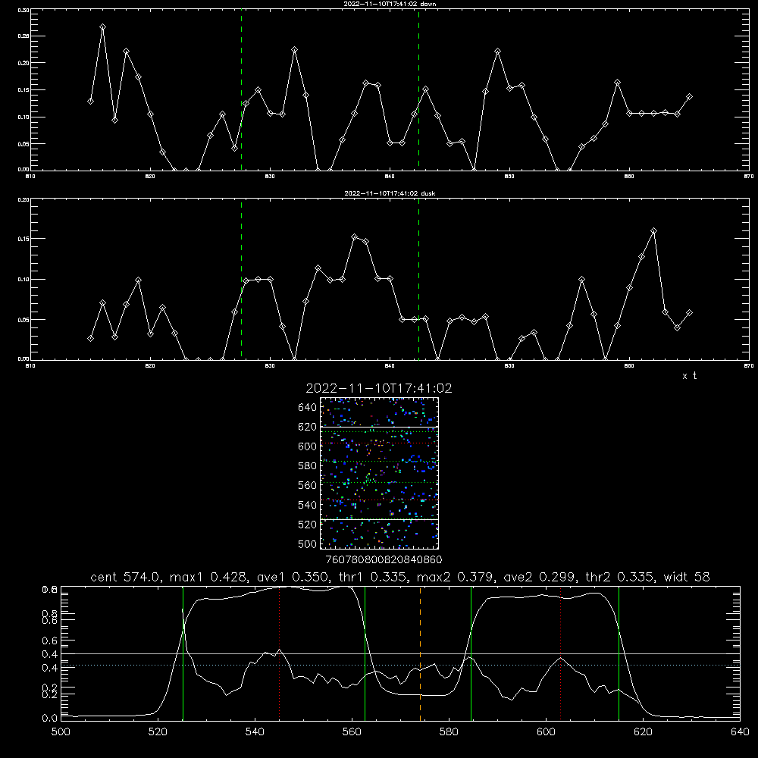Click the '600' x-axis label of bottom plot

click(547, 732)
